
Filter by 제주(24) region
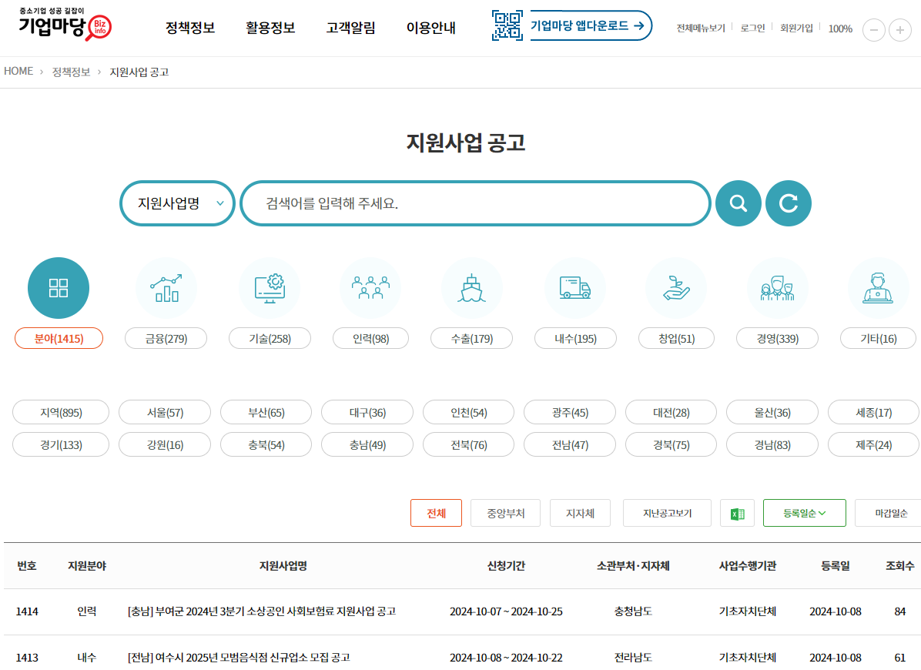(873, 444)
